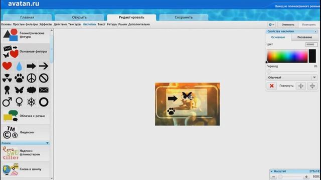Open the Наклейки menu
The height and width of the screenshot is (180, 321).
[89, 24]
